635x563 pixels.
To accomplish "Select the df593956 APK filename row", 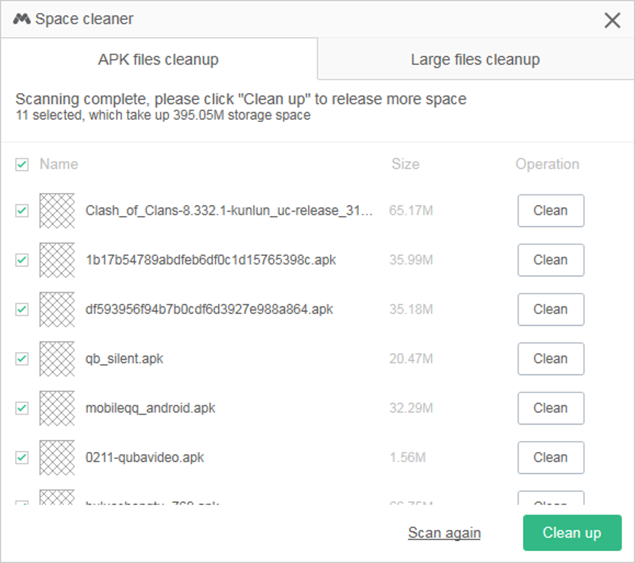I will pyautogui.click(x=209, y=310).
